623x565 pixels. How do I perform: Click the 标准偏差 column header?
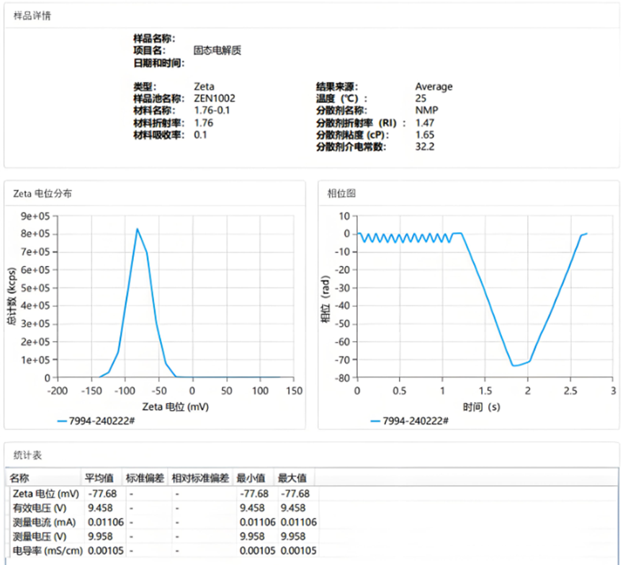(x=145, y=478)
